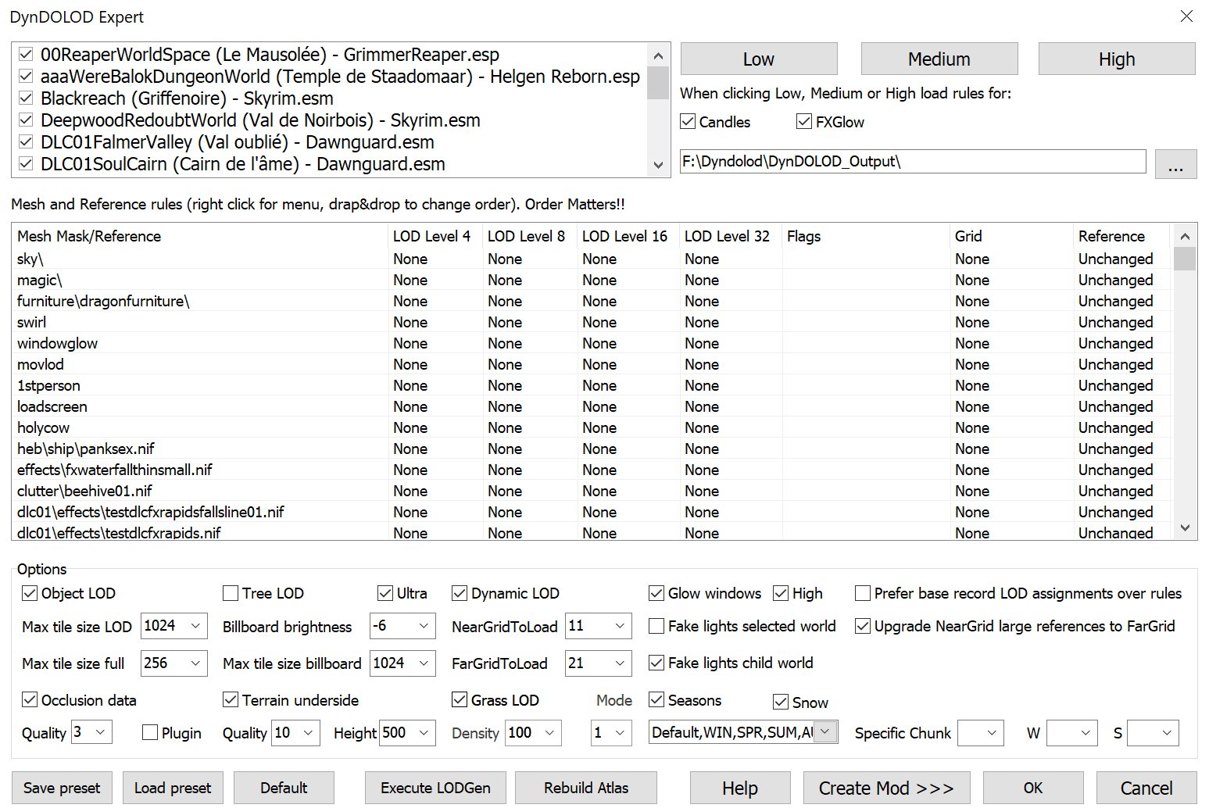Screen dimensions: 1209x808
Task: Toggle Dynamic LOD checkbox
Action: click(x=460, y=593)
